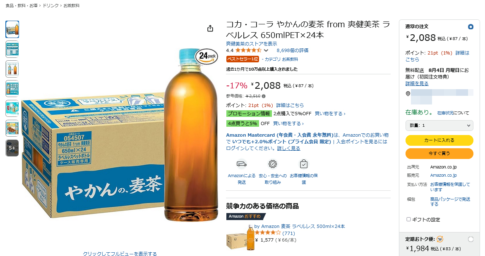Open the 数量 quantity dropdown

coord(439,126)
